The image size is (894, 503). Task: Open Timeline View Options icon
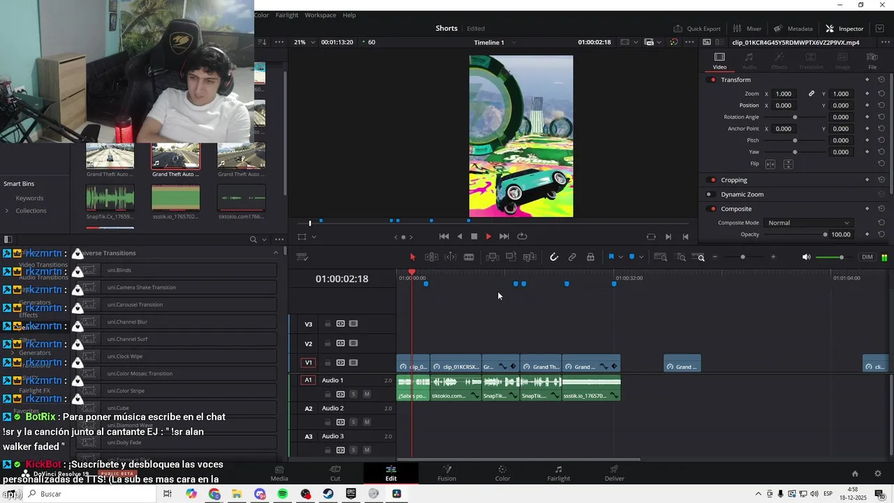pyautogui.click(x=302, y=257)
